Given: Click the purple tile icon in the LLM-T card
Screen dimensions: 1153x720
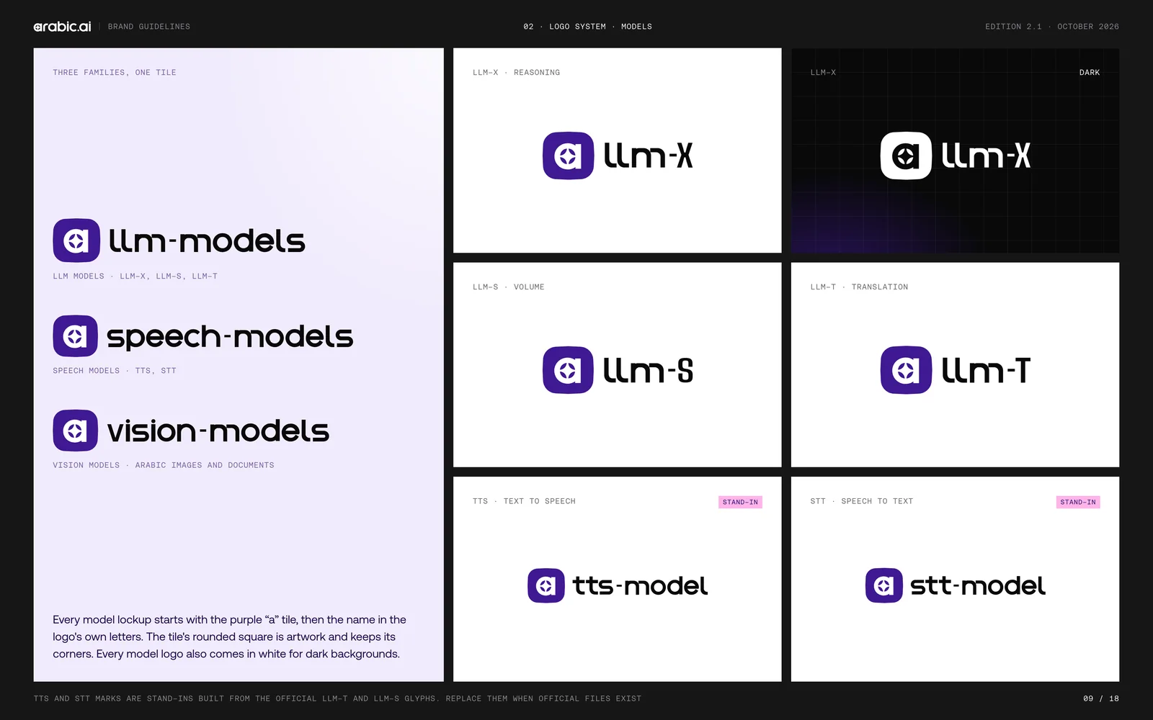Looking at the screenshot, I should (906, 370).
